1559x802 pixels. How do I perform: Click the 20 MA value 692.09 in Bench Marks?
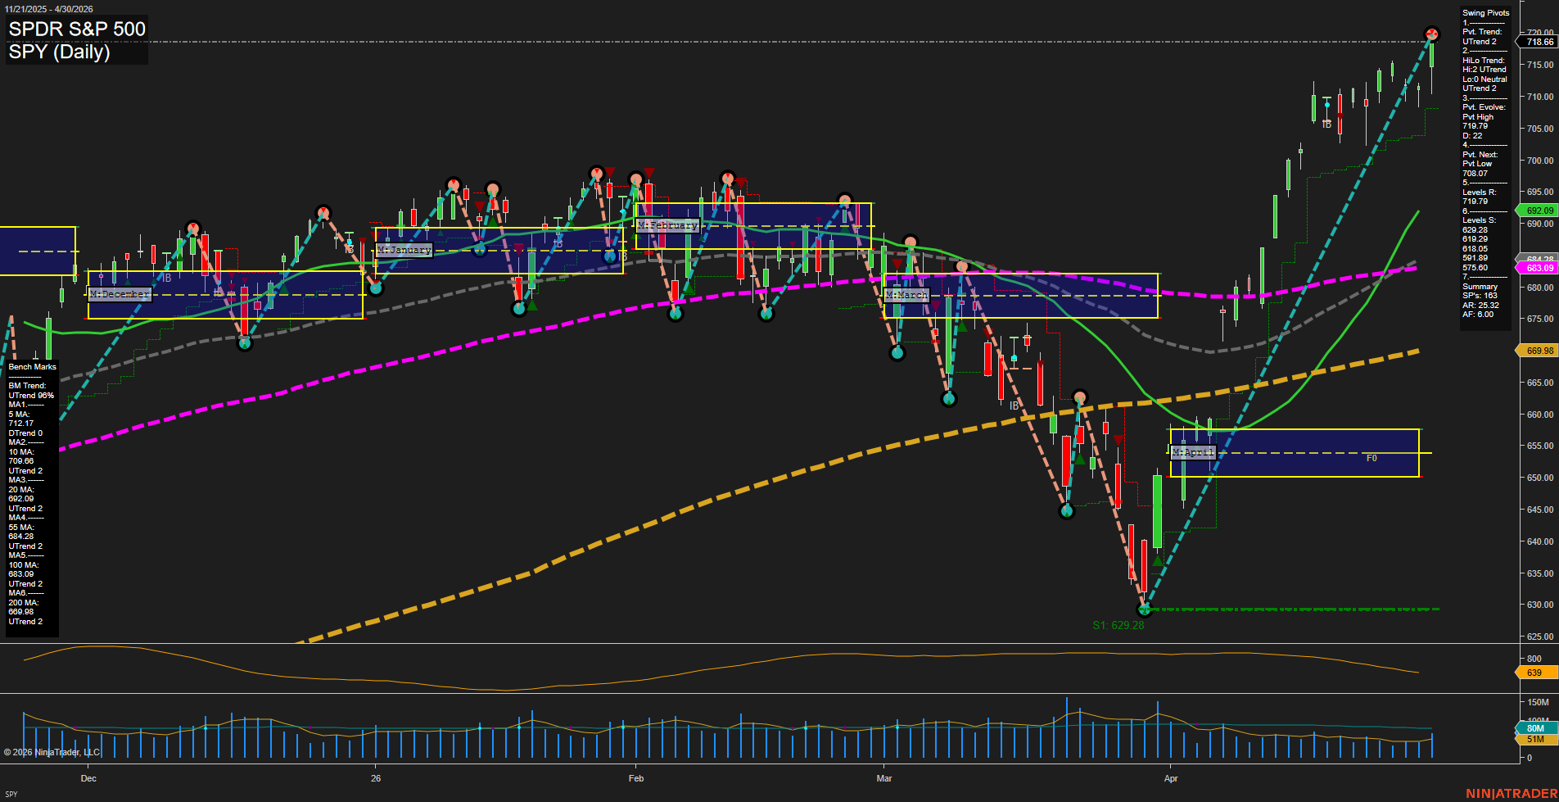(x=21, y=499)
